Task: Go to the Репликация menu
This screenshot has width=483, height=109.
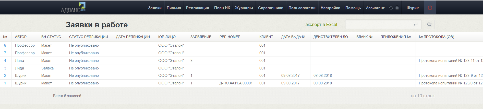Action: pyautogui.click(x=197, y=8)
